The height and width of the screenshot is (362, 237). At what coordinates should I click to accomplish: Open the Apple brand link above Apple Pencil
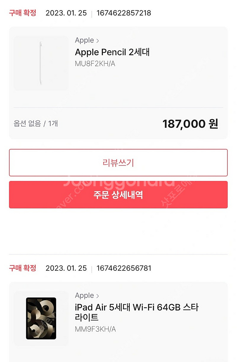click(x=84, y=40)
